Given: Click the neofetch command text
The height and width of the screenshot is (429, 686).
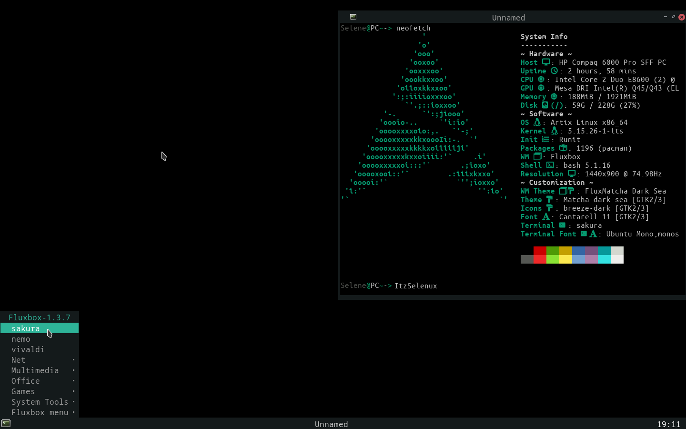Looking at the screenshot, I should (x=413, y=28).
